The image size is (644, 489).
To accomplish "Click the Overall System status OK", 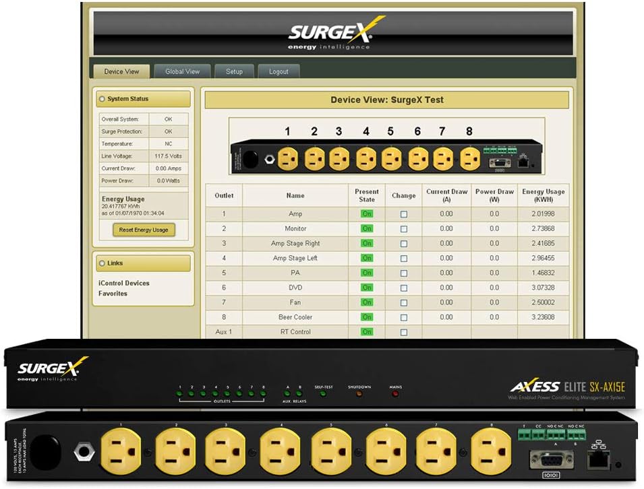I will (169, 119).
